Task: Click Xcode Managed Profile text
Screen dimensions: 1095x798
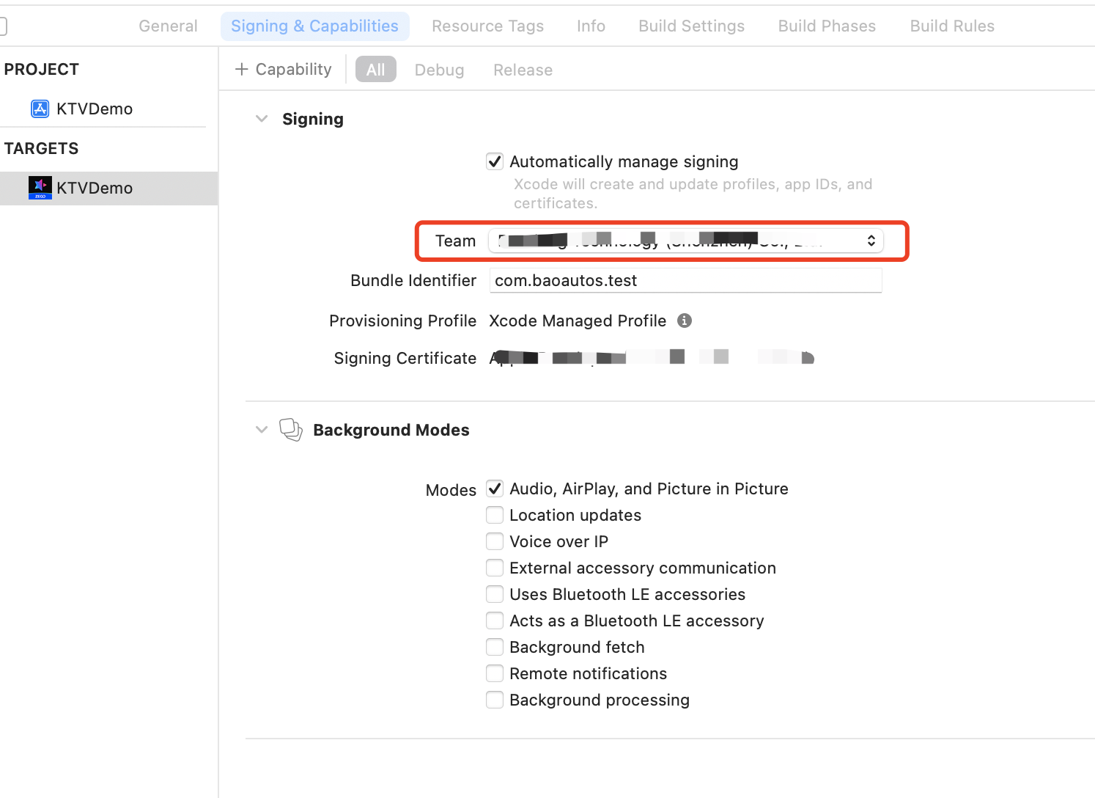Action: (578, 321)
